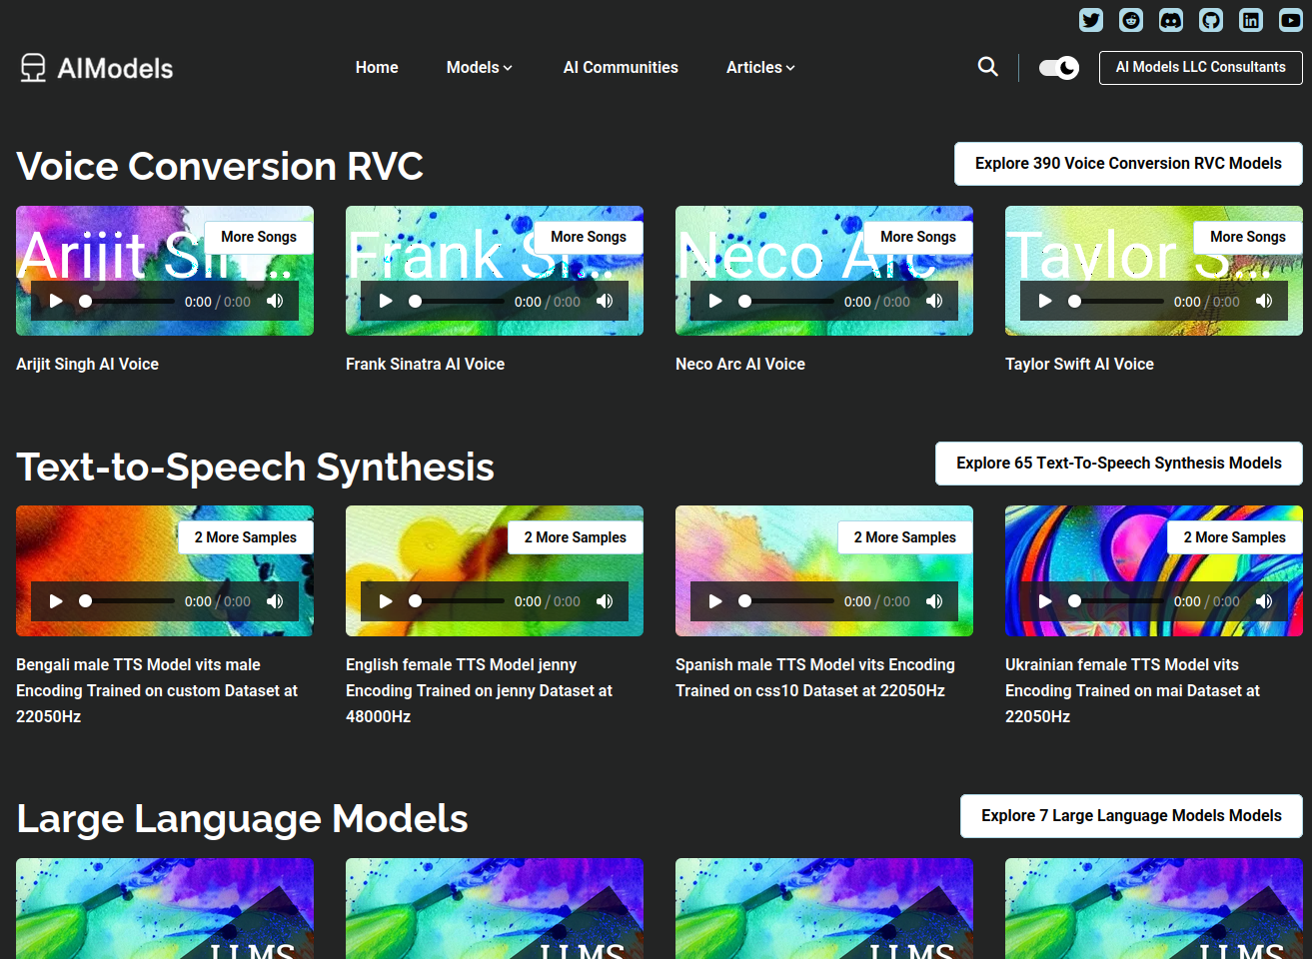Mute the Arijit Singh audio player
This screenshot has height=959, width=1312.
coord(275,301)
